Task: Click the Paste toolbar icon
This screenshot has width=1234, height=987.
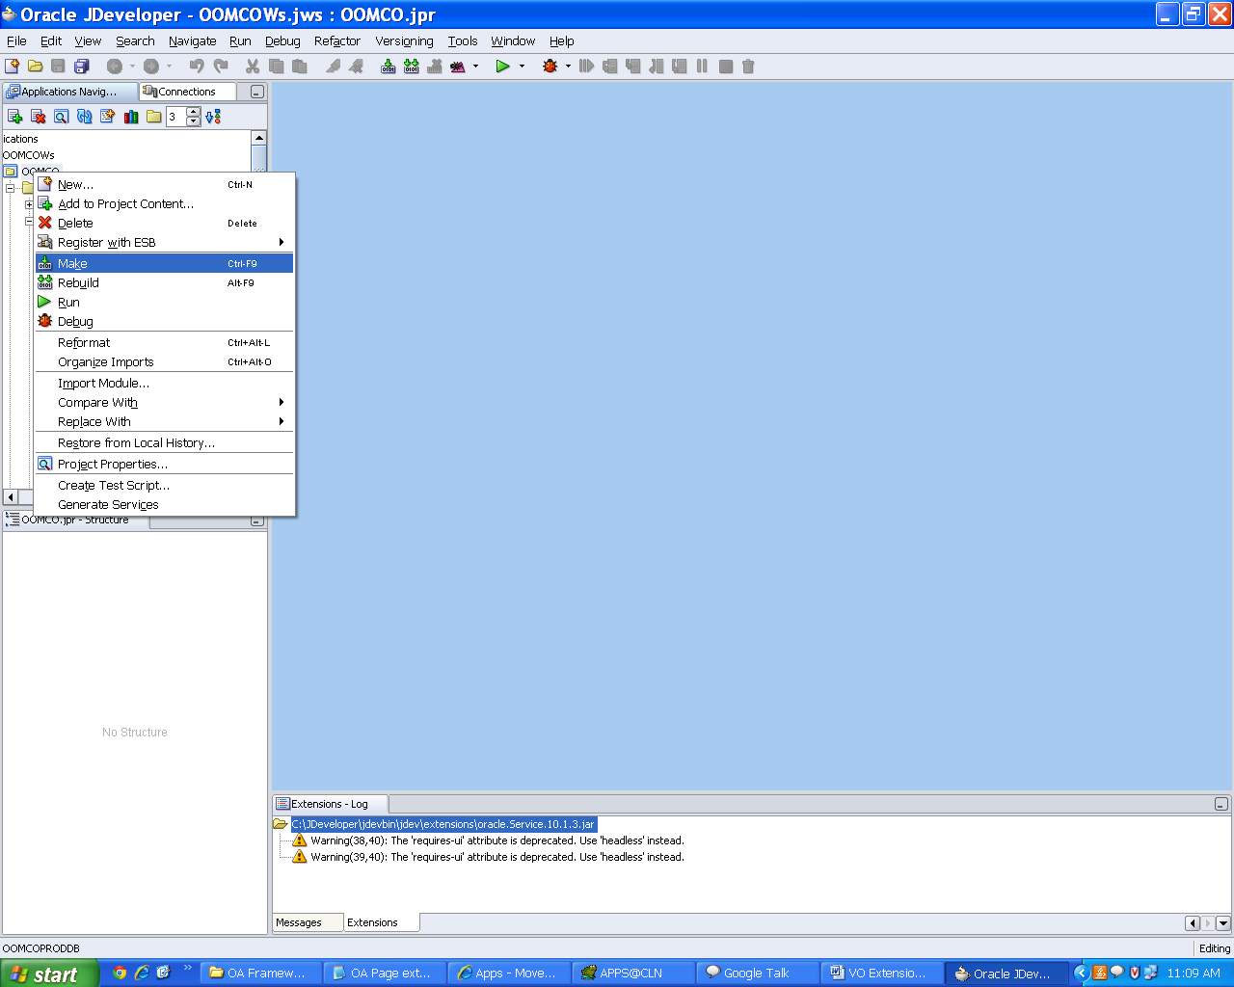Action: [x=299, y=67]
